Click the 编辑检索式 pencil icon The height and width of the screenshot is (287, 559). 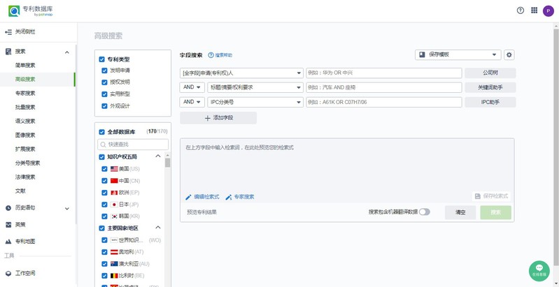188,197
